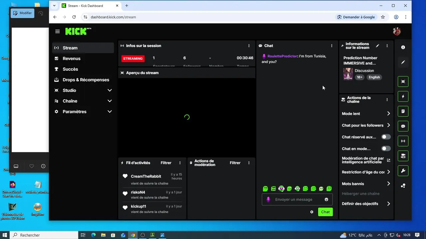
Task: Send message with green Chat button
Action: click(325, 212)
